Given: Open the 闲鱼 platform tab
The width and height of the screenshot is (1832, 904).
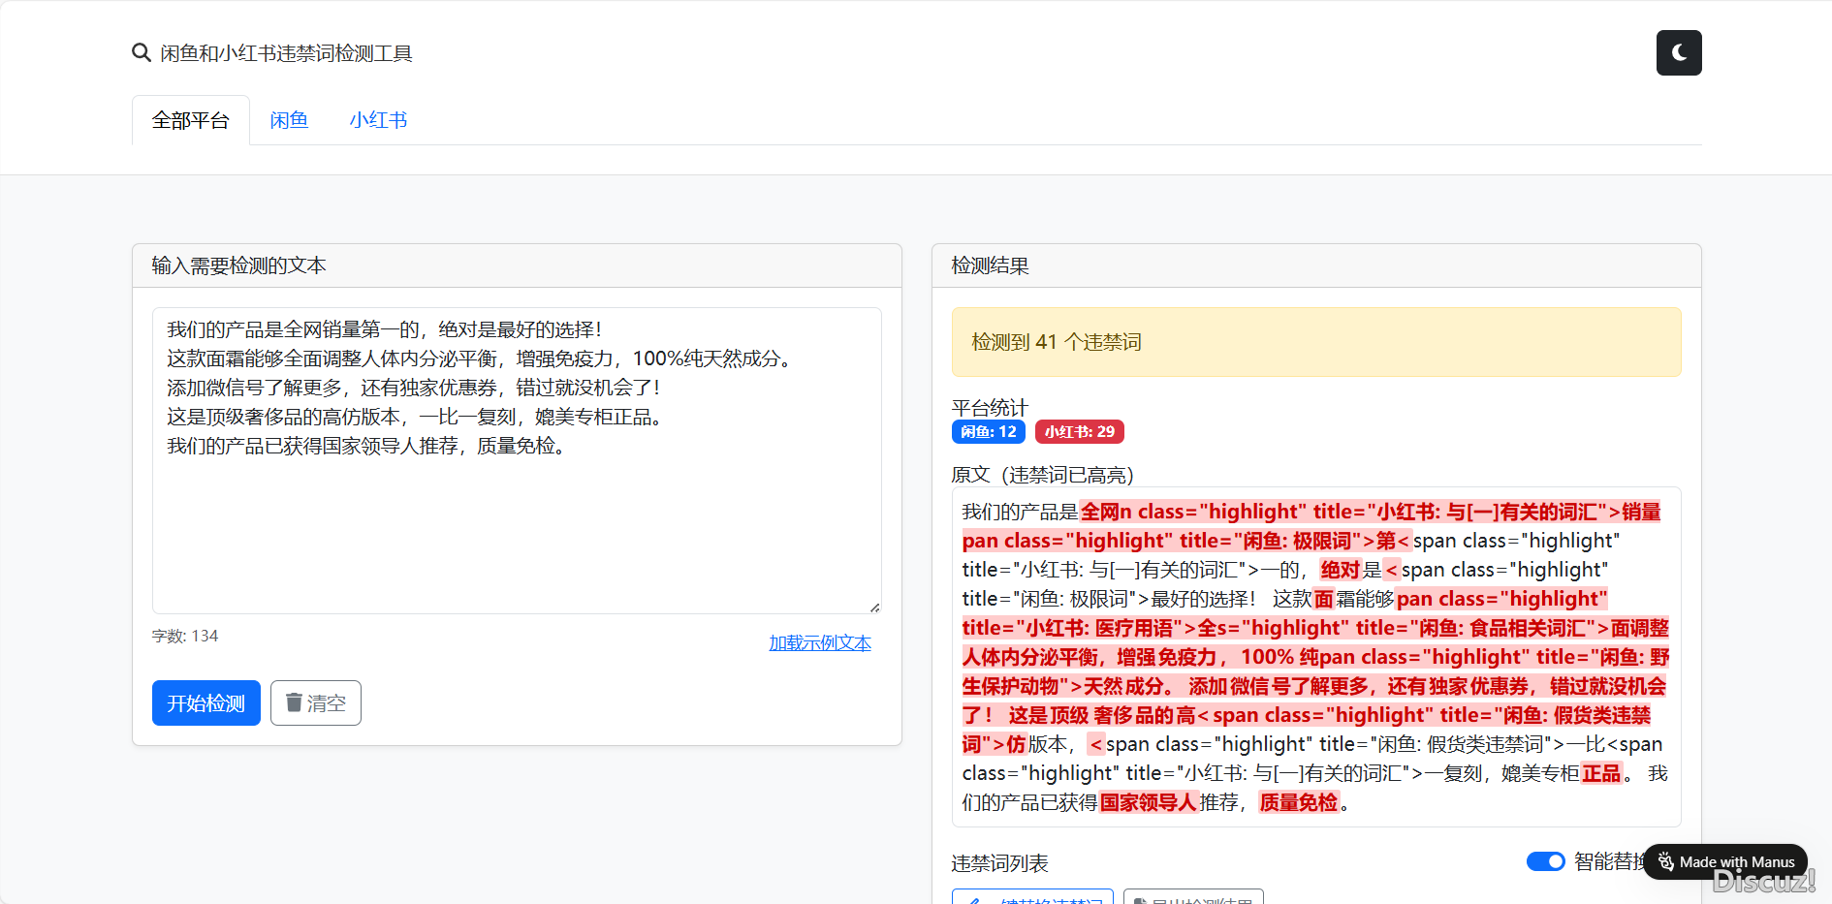Looking at the screenshot, I should (x=289, y=120).
